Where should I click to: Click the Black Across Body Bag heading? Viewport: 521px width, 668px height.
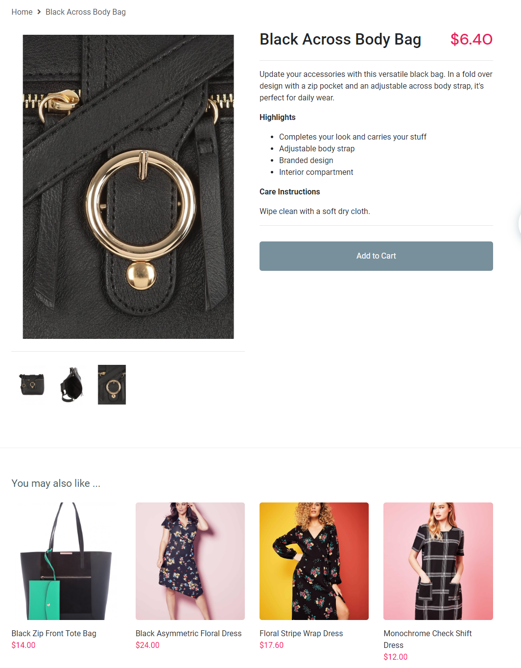(340, 39)
